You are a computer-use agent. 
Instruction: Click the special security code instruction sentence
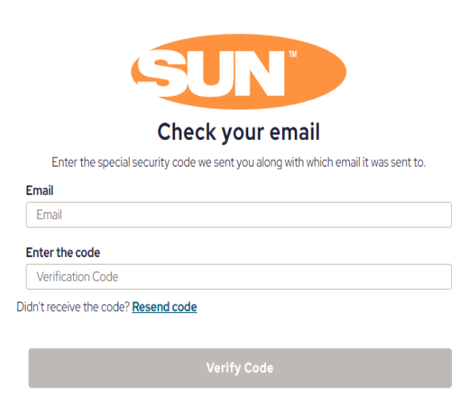(x=238, y=163)
